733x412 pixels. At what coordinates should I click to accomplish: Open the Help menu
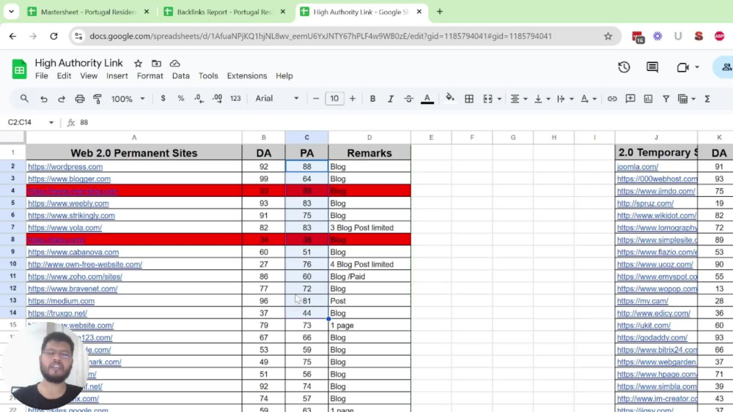(284, 75)
